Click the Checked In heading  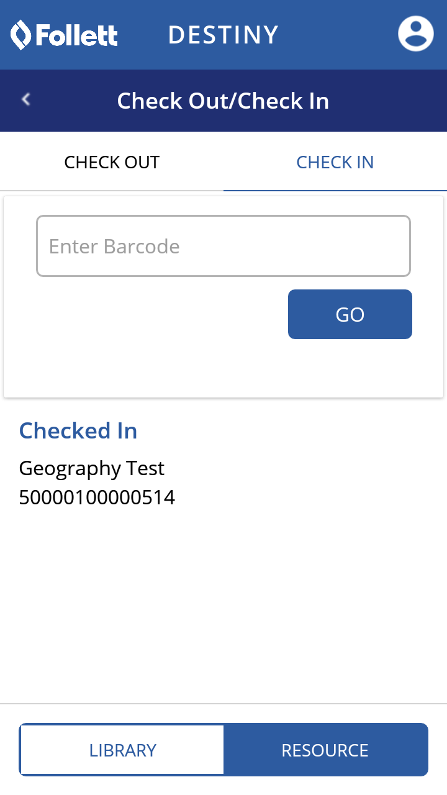pyautogui.click(x=78, y=430)
